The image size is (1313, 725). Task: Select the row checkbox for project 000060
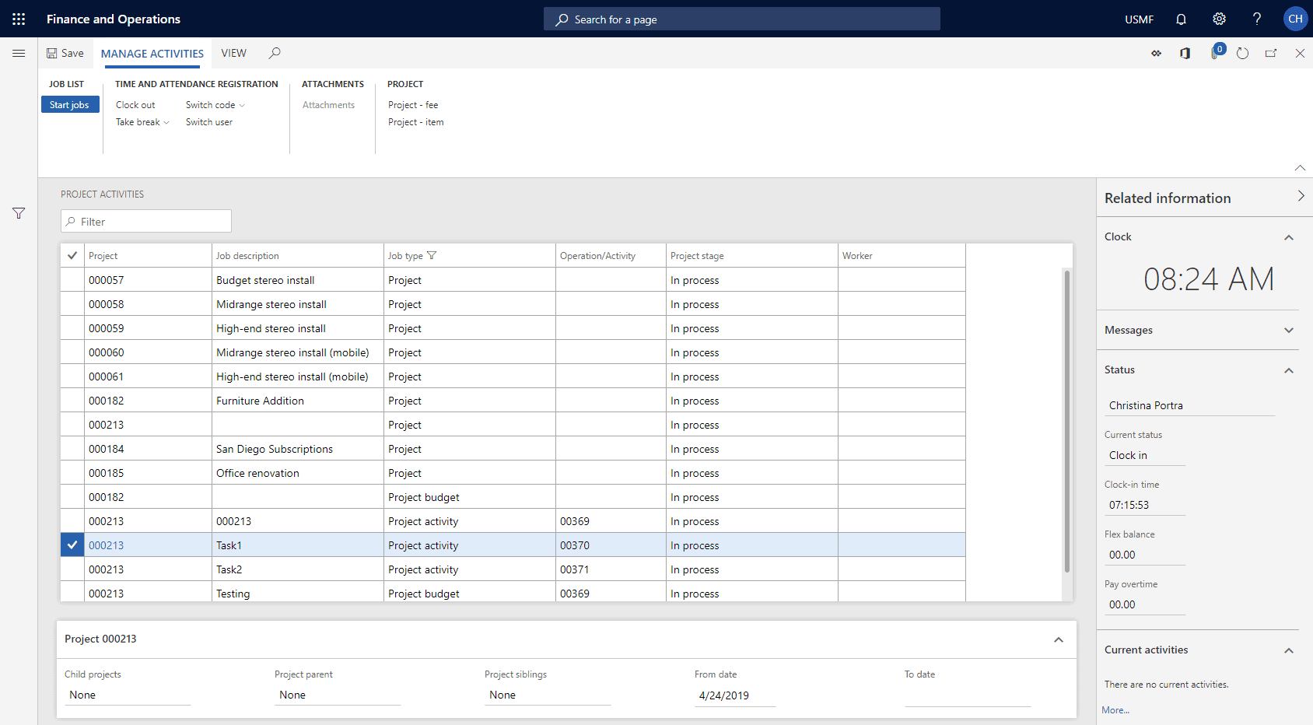click(x=72, y=352)
